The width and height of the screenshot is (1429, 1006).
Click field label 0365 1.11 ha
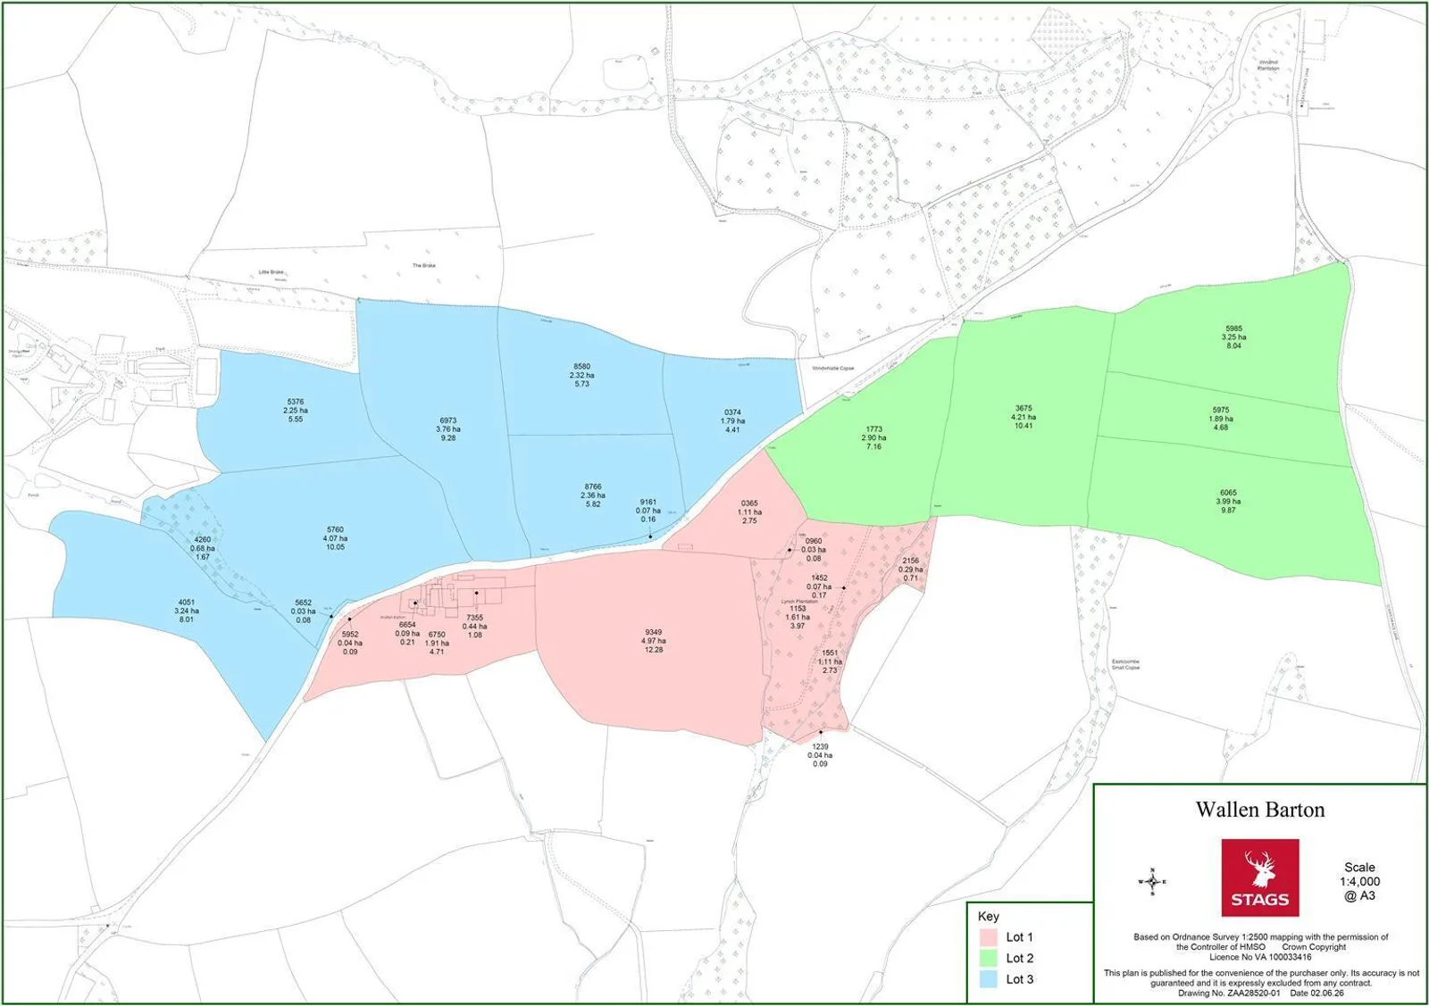tap(749, 511)
